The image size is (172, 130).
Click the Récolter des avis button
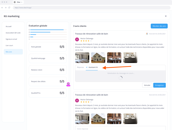tap(159, 26)
